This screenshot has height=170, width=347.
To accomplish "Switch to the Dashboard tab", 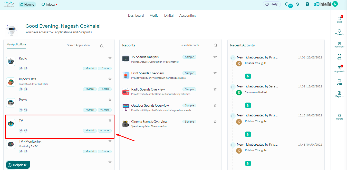I will coord(136,15).
